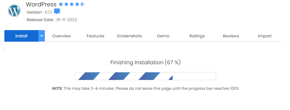Go to the Screenshots tab
290x110 pixels.
click(x=129, y=36)
